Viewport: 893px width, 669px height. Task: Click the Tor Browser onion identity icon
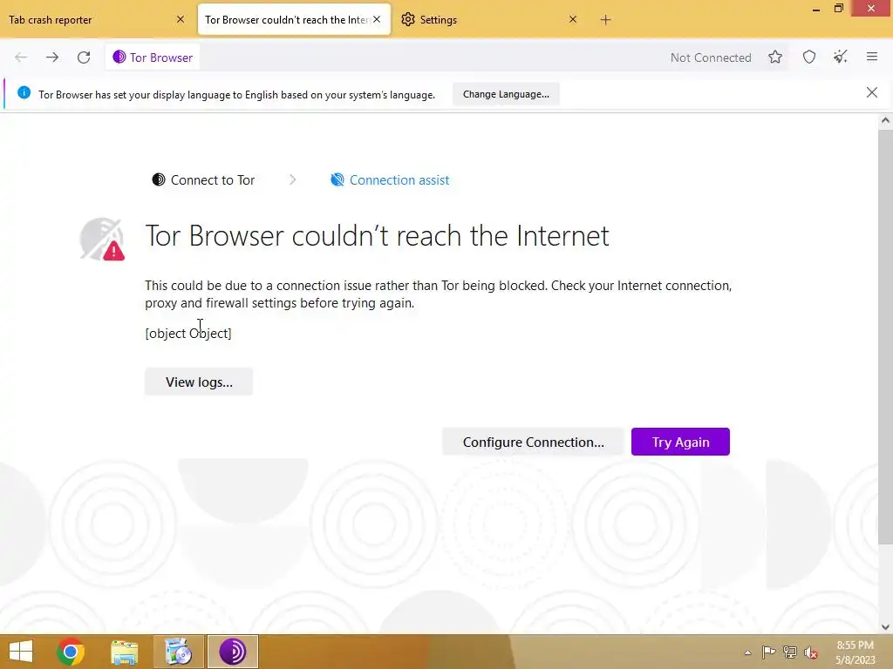(x=119, y=57)
